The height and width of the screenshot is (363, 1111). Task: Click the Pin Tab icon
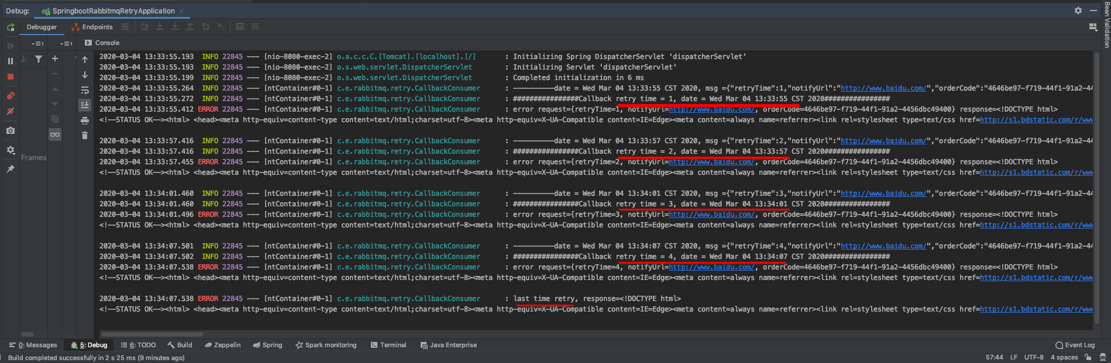coord(11,169)
